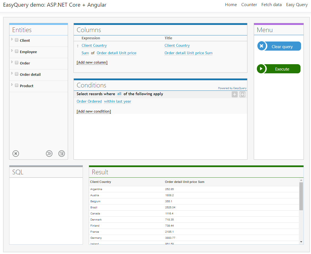This screenshot has width=311, height=254.
Task: Enable the Product entity checkbox
Action: click(x=17, y=85)
